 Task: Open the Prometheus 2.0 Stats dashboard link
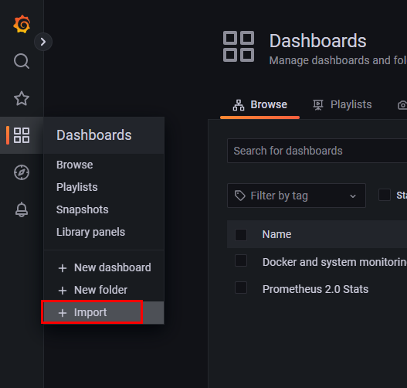(x=315, y=289)
